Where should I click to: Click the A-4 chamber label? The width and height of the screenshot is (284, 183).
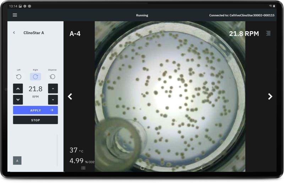pos(75,34)
